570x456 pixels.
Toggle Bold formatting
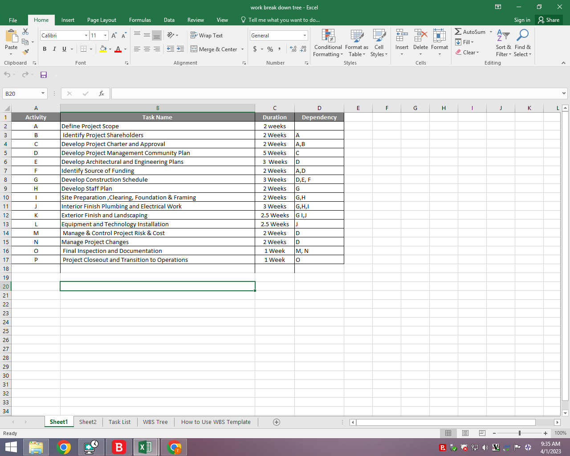tap(45, 49)
